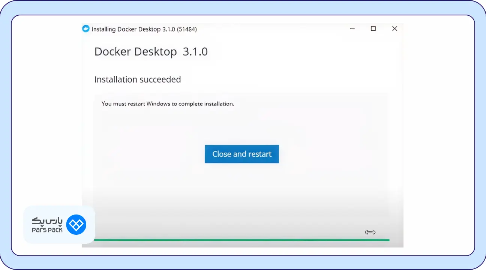Click the green installation progress bar
Image resolution: width=486 pixels, height=270 pixels.
tap(242, 240)
